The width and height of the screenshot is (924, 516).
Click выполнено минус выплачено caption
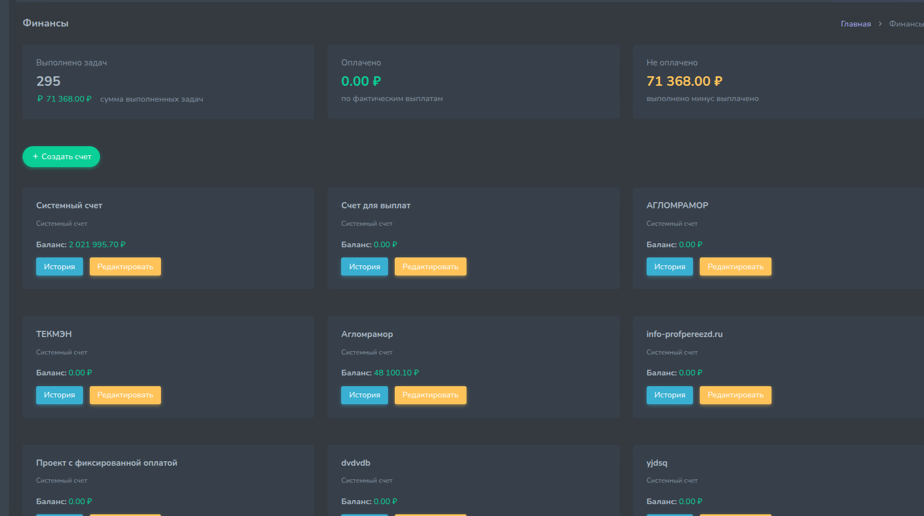[x=703, y=99]
